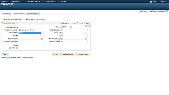Click the Short Description input field
Image resolution: width=169 pixels, height=95 pixels.
point(75,30)
